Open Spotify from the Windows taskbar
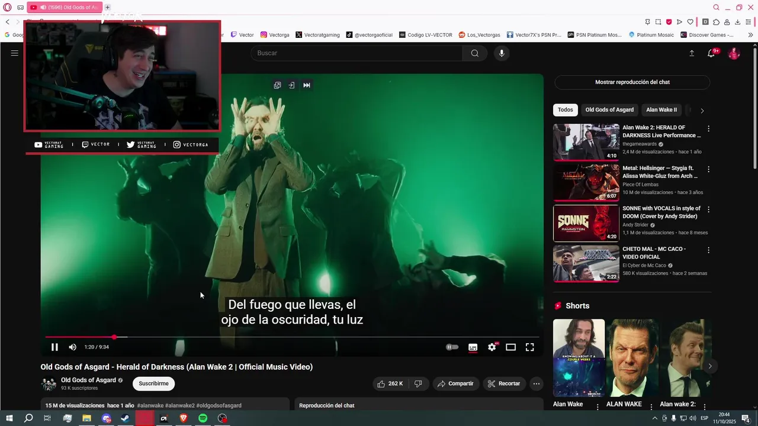This screenshot has height=426, width=758. pyautogui.click(x=203, y=418)
